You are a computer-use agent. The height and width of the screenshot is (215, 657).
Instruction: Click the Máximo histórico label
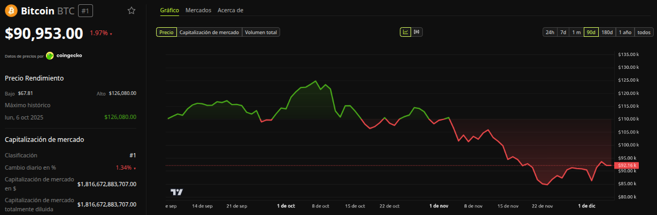[27, 105]
